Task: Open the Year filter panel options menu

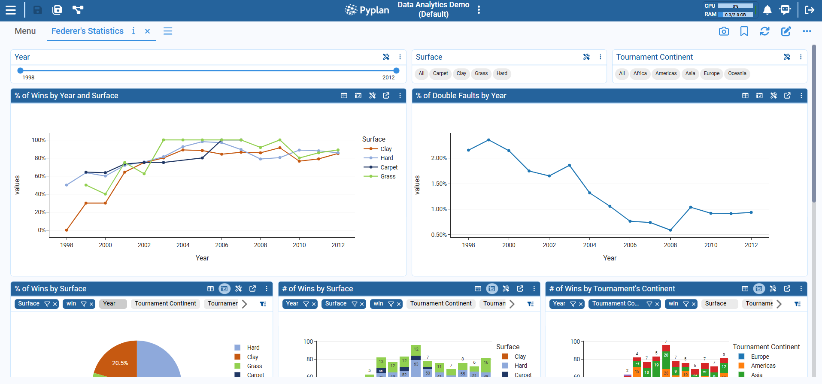Action: (x=400, y=57)
